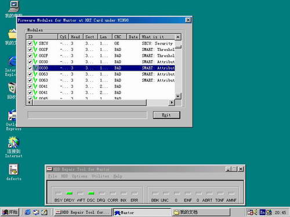Click the Head column header

point(76,36)
